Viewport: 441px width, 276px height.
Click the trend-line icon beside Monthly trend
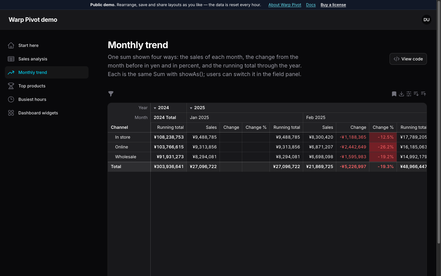point(11,72)
